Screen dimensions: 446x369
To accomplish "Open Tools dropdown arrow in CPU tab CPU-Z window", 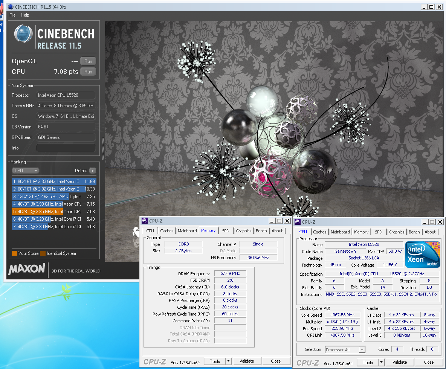I will click(x=382, y=362).
